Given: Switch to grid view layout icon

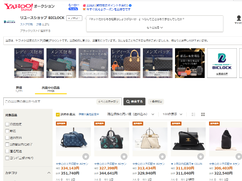Looking at the screenshot, I should tap(203, 114).
